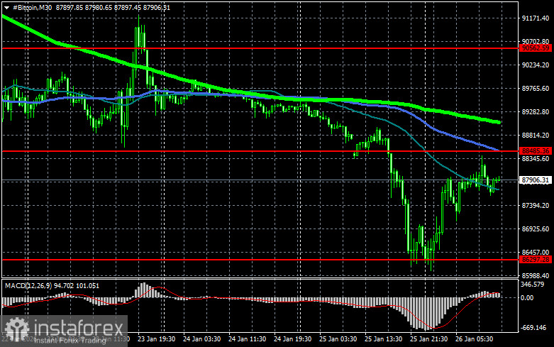
Task: Click the 24 Jan 03:30 time axis label
Action: pyautogui.click(x=201, y=339)
